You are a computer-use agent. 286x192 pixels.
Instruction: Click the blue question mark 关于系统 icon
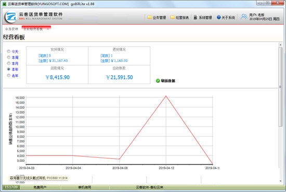(x=219, y=17)
